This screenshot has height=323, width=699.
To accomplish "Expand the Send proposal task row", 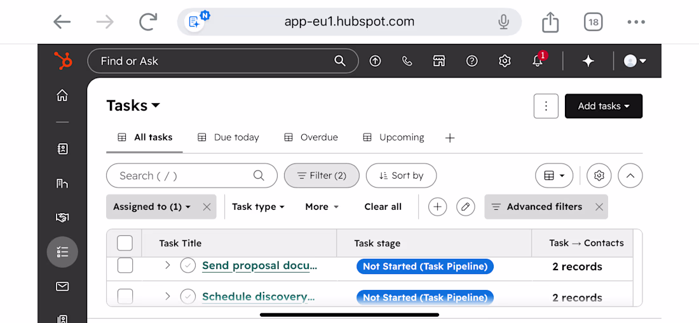I will coord(168,265).
